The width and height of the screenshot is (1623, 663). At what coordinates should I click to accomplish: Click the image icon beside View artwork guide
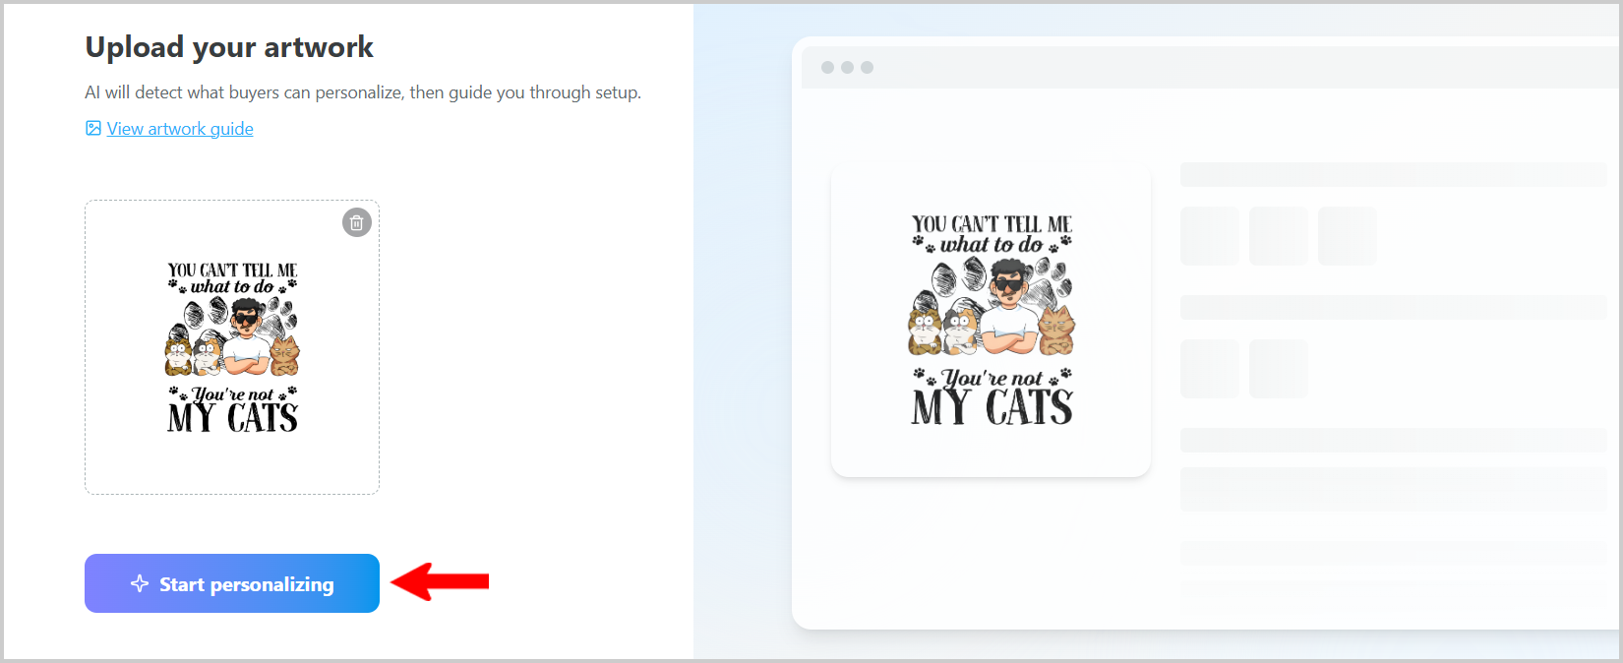point(93,128)
